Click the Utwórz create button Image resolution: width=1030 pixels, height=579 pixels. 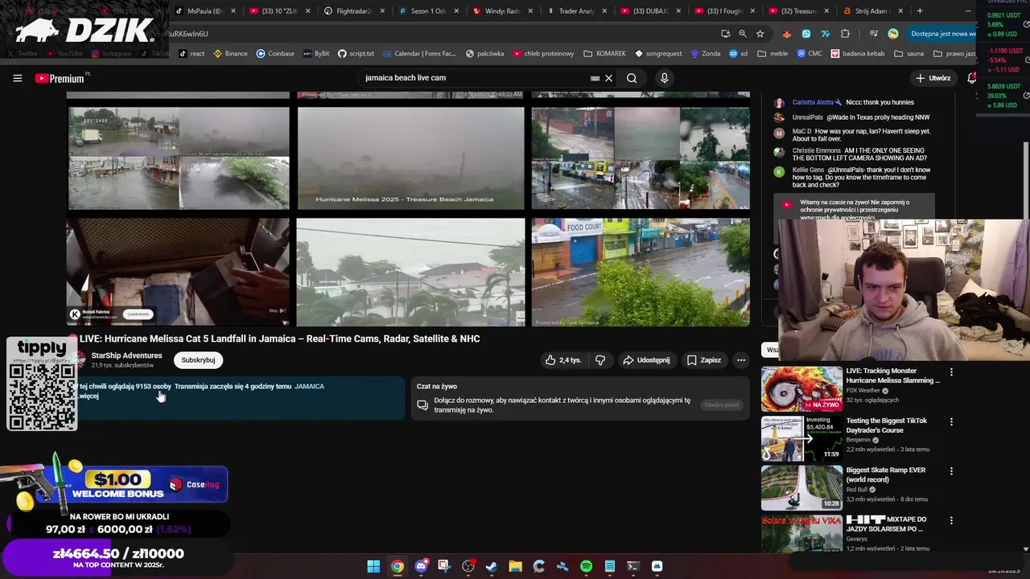[x=933, y=78]
